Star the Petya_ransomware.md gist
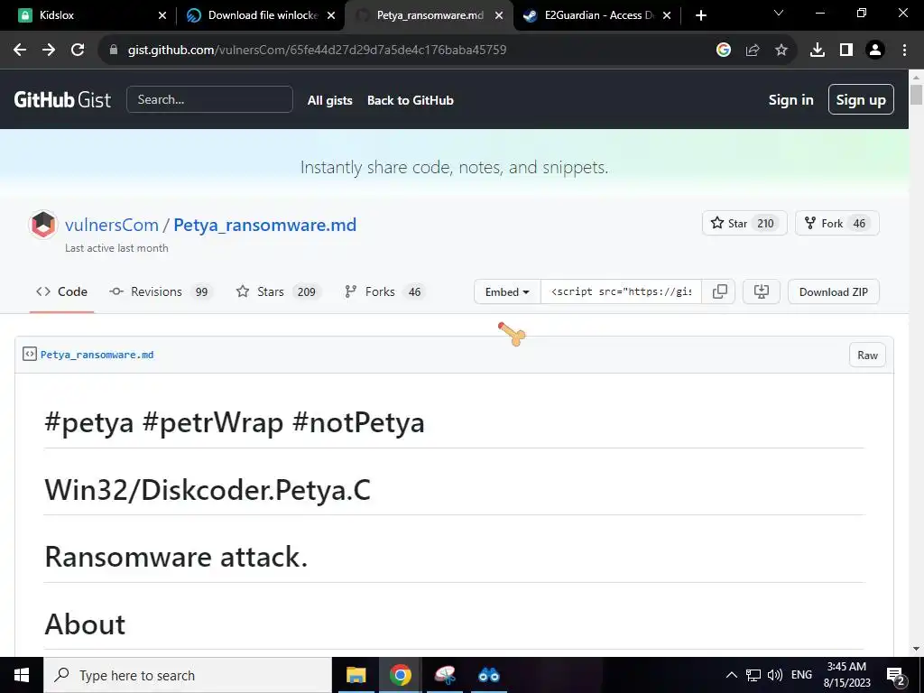924x693 pixels. pyautogui.click(x=744, y=223)
